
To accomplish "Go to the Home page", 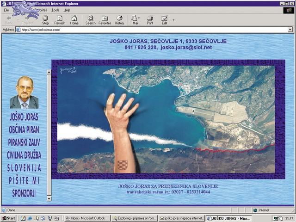I will (x=74, y=20).
